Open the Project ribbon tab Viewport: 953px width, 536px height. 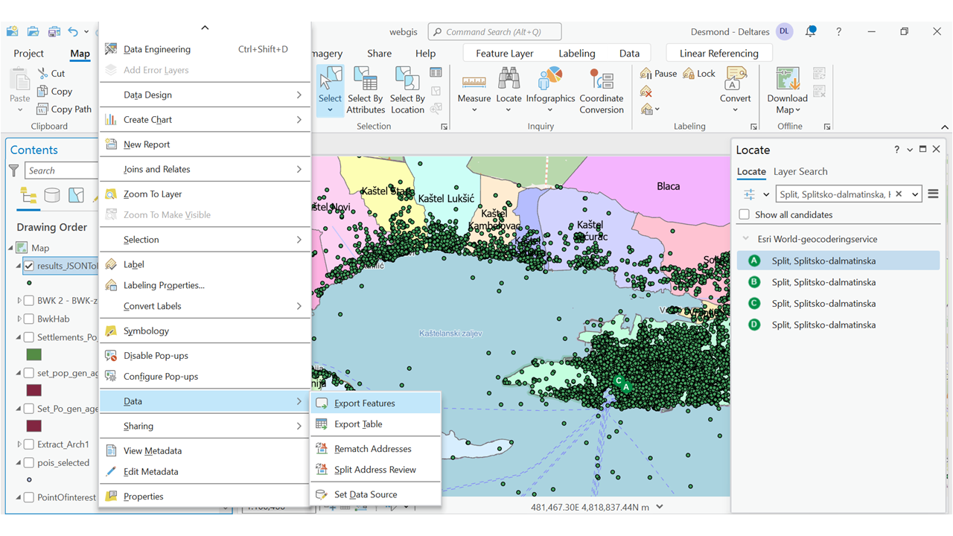tap(28, 53)
